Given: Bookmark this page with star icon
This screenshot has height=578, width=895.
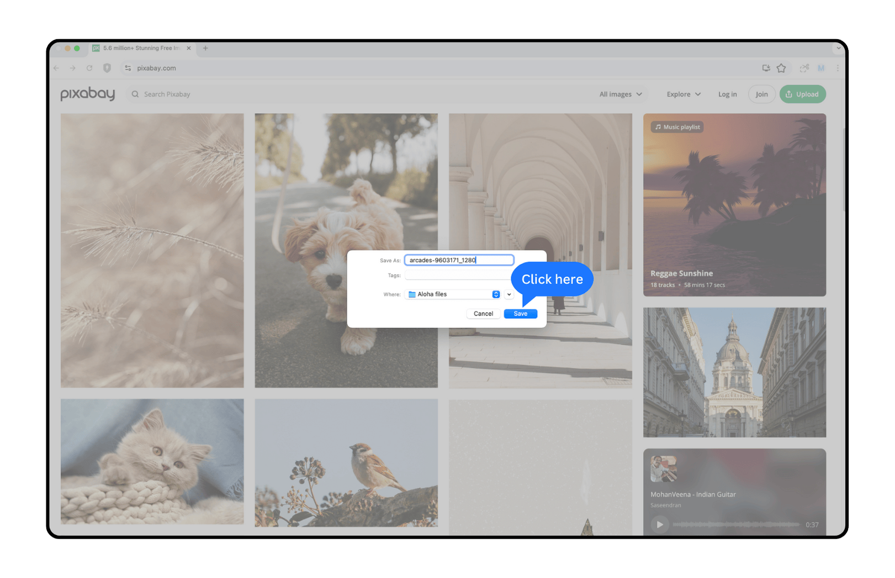Looking at the screenshot, I should tap(781, 68).
